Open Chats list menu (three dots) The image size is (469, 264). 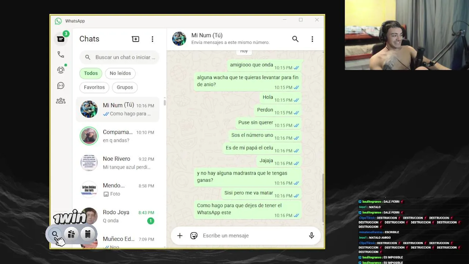pyautogui.click(x=152, y=39)
